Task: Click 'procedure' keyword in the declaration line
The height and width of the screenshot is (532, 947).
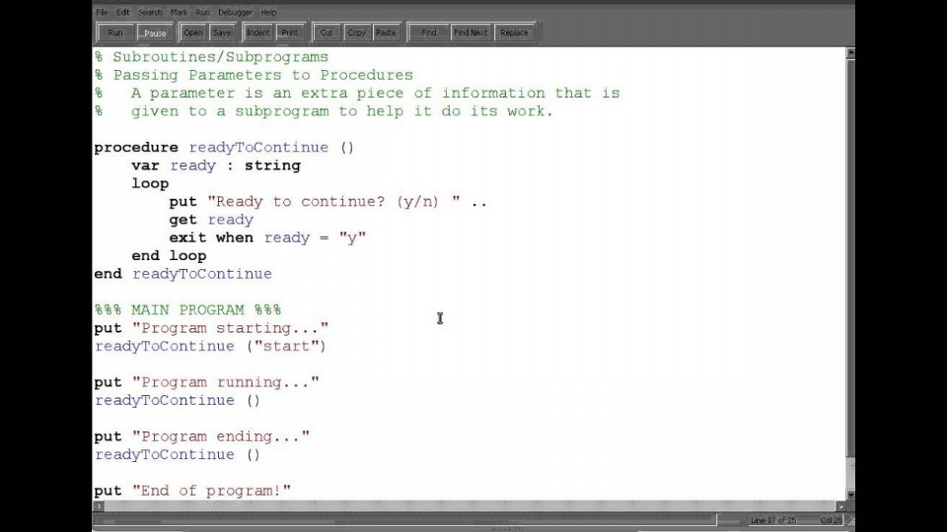Action: coord(136,148)
